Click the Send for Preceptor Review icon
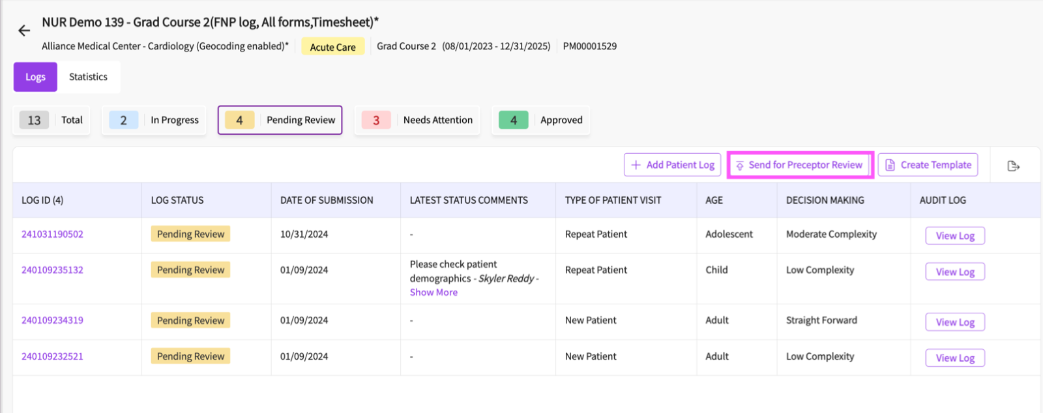The width and height of the screenshot is (1043, 413). click(739, 165)
